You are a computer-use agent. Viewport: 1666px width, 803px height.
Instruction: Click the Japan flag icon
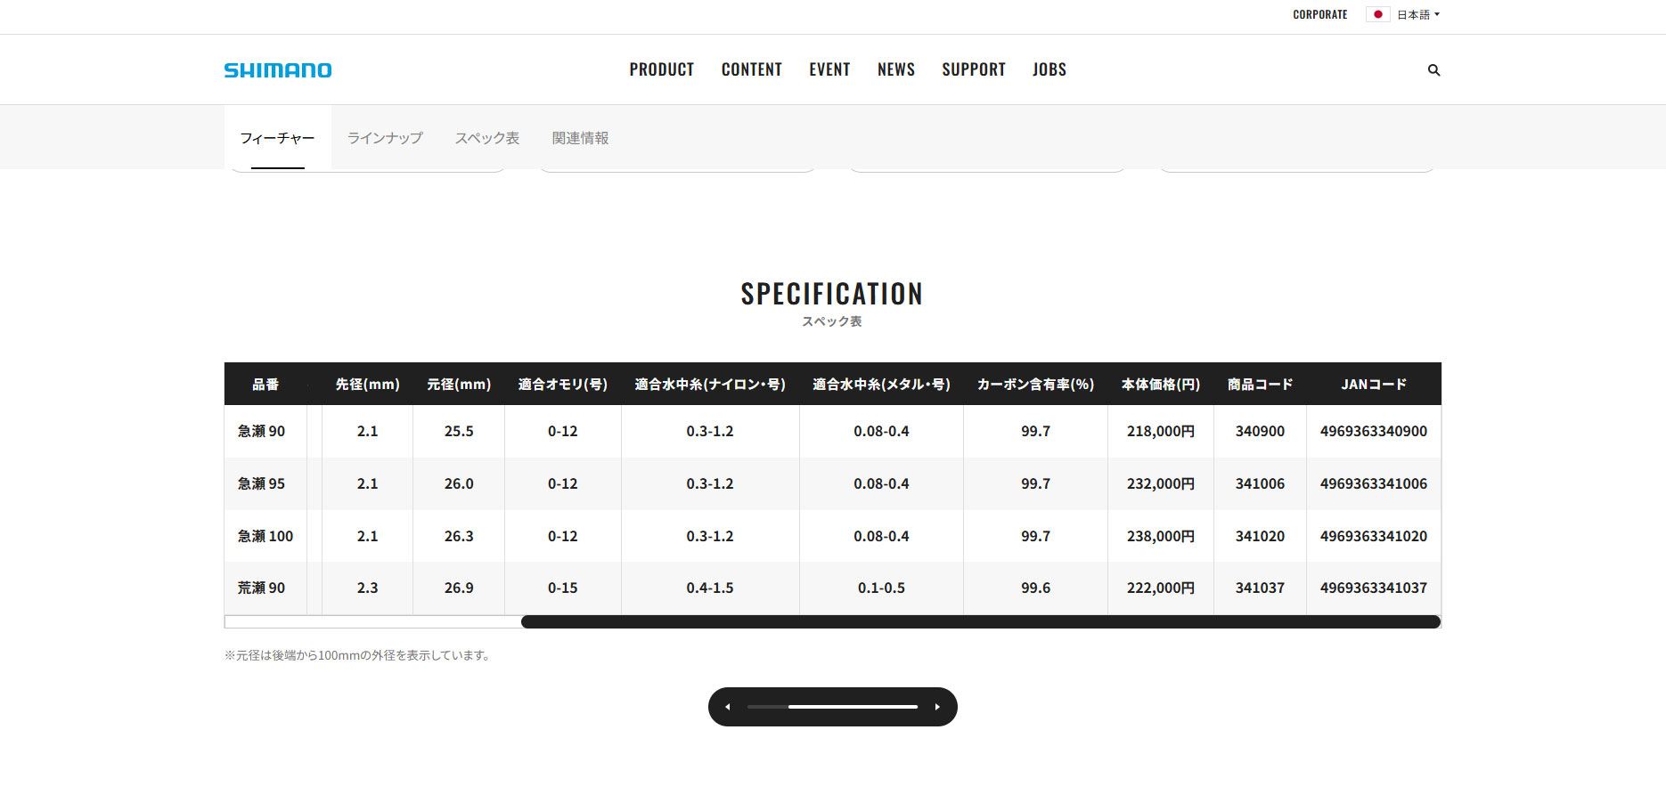1377,14
